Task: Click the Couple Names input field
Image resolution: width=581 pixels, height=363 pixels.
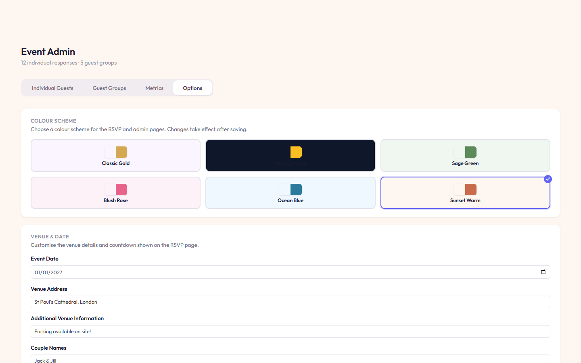Action: click(290, 359)
